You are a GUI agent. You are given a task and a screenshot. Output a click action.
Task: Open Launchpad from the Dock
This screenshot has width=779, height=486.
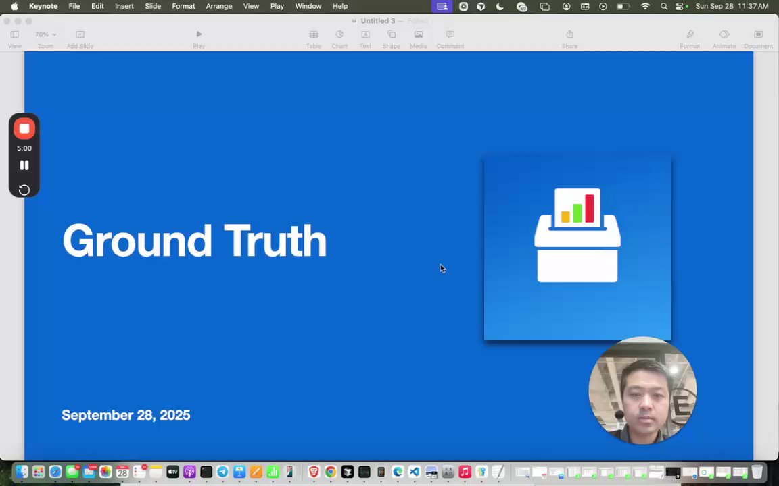tap(39, 472)
